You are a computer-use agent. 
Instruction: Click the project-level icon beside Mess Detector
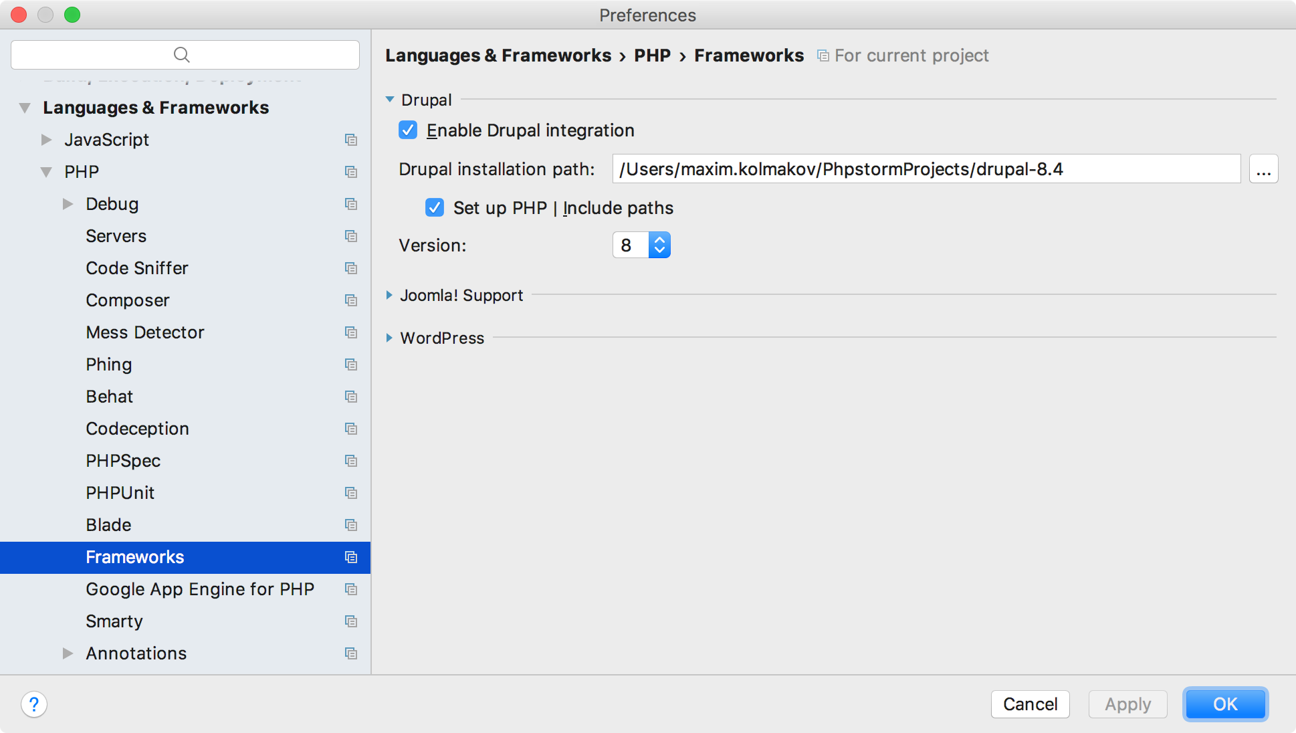tap(350, 332)
